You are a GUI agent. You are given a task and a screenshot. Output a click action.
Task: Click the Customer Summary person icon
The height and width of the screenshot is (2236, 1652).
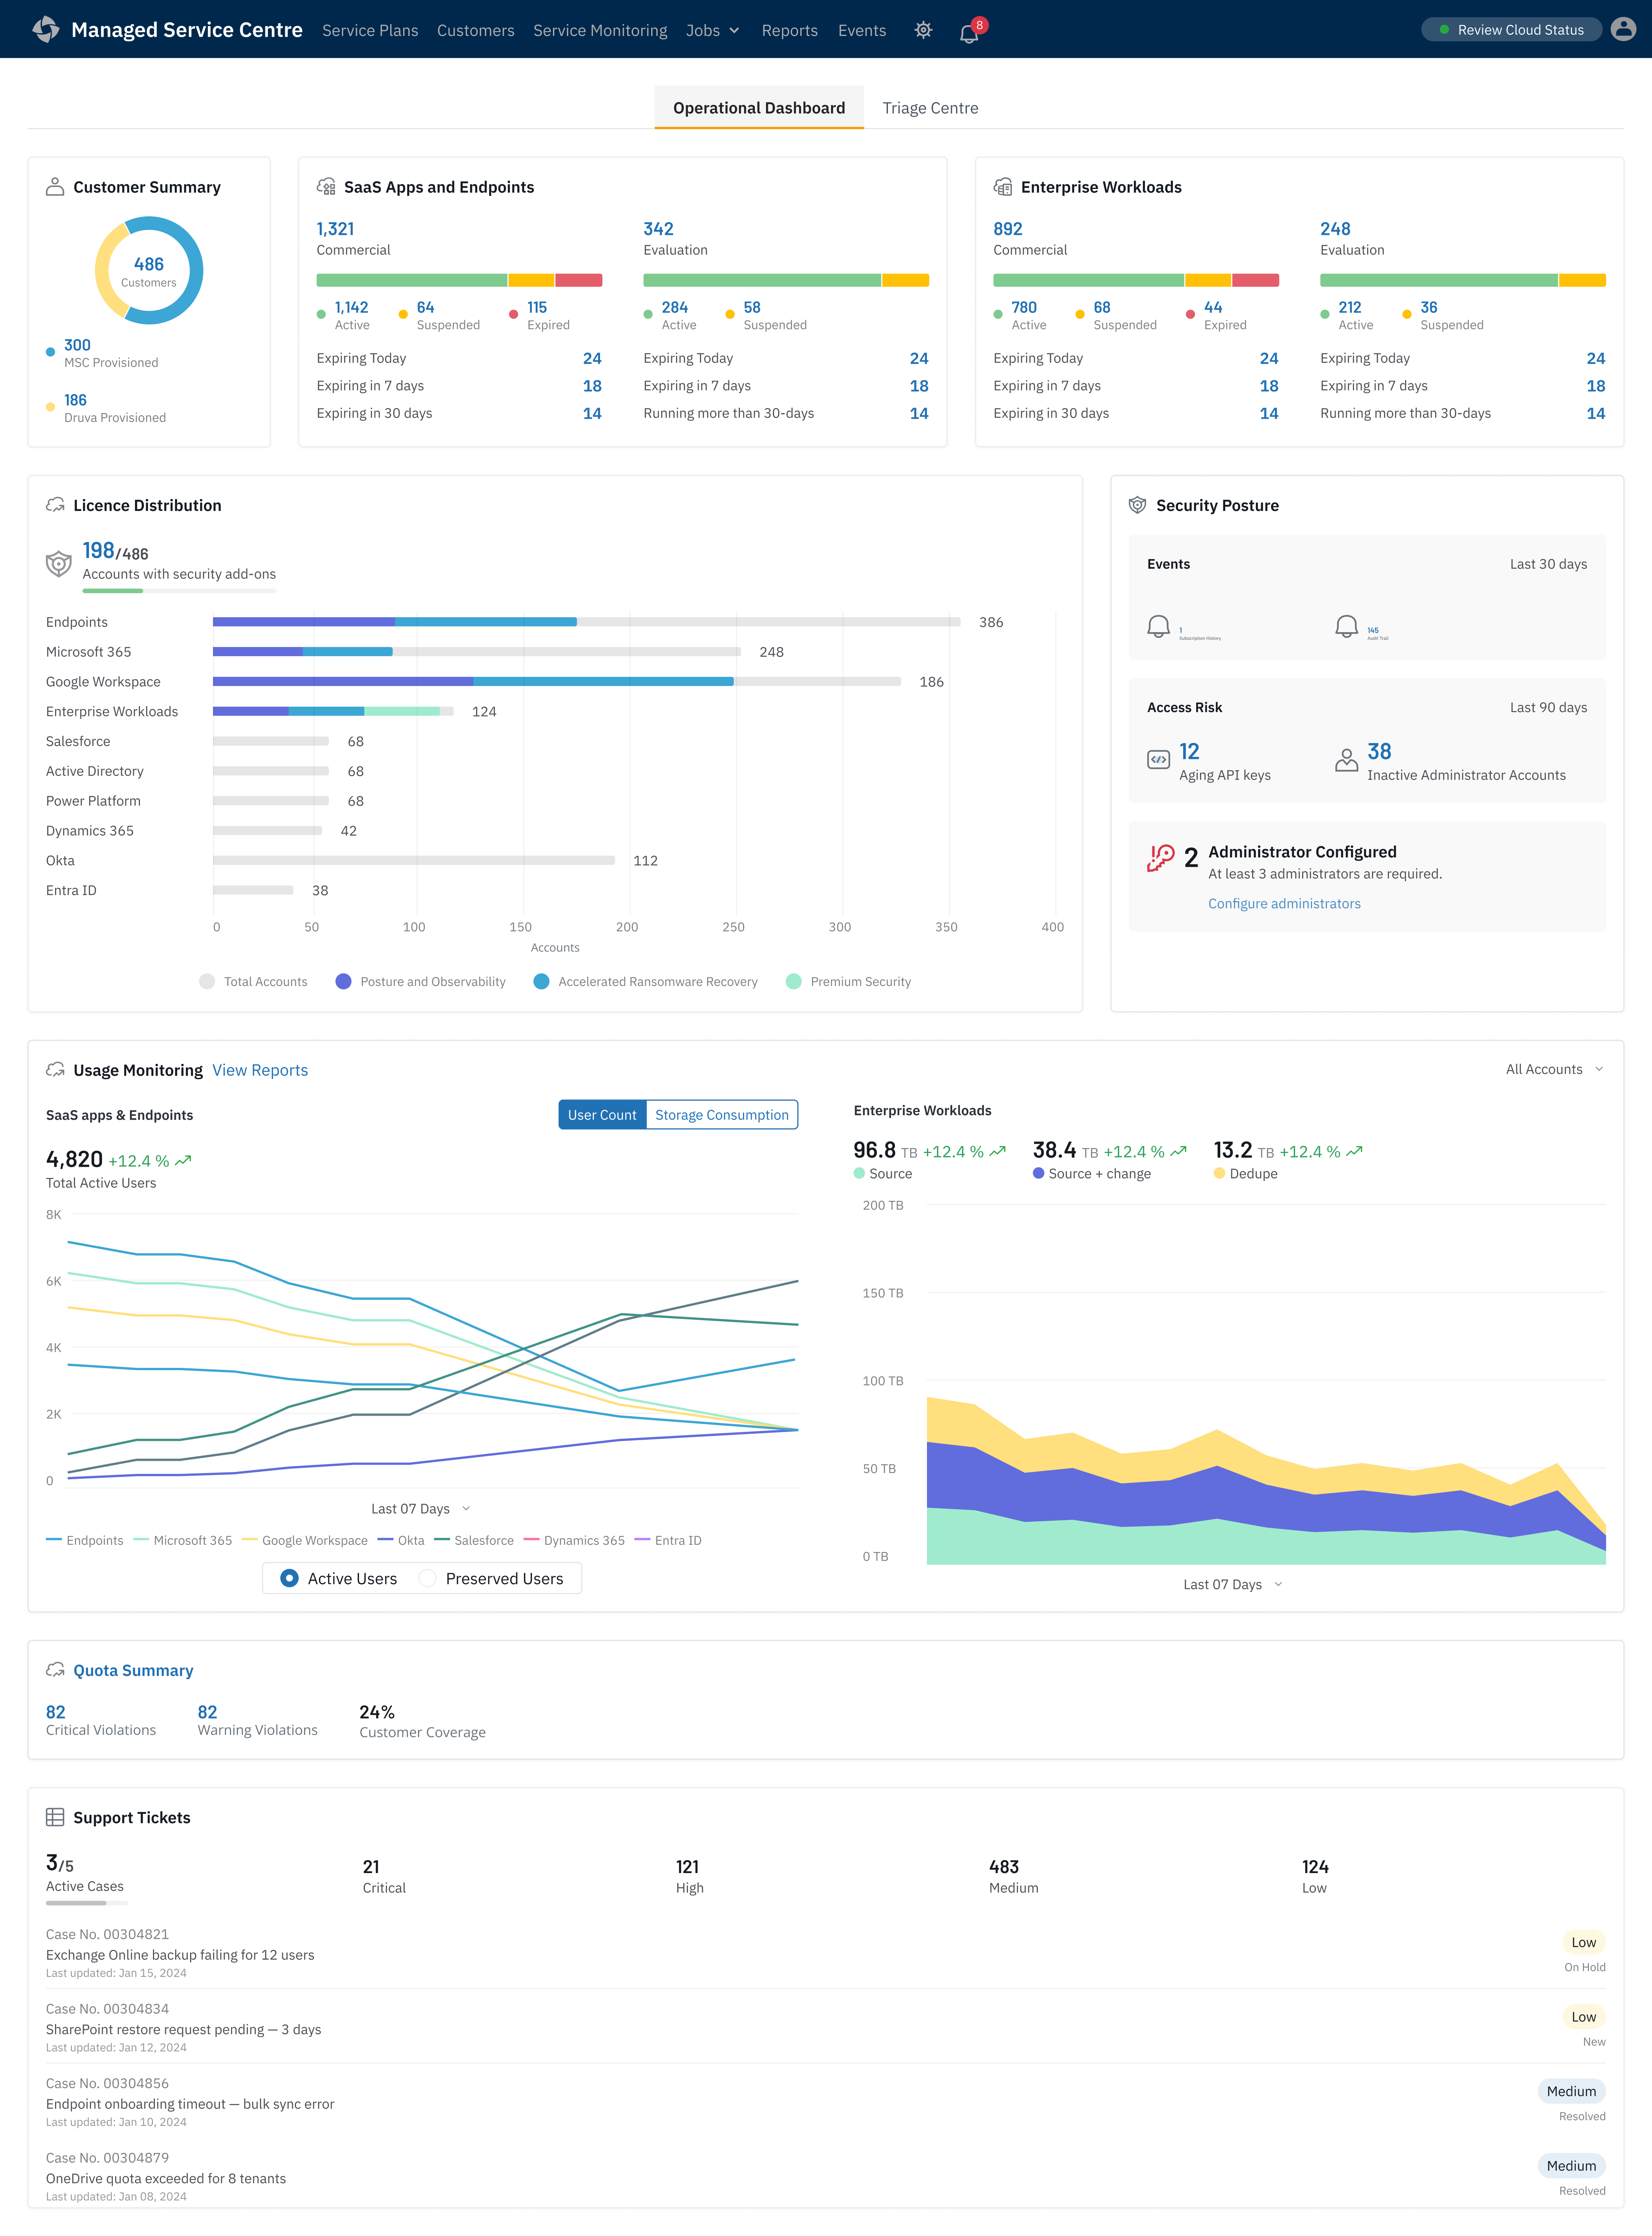pos(55,187)
